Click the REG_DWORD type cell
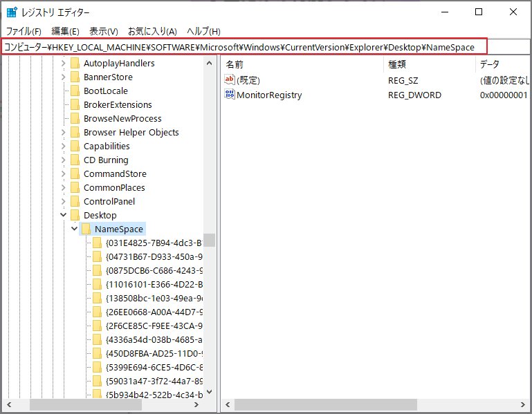 [x=414, y=95]
